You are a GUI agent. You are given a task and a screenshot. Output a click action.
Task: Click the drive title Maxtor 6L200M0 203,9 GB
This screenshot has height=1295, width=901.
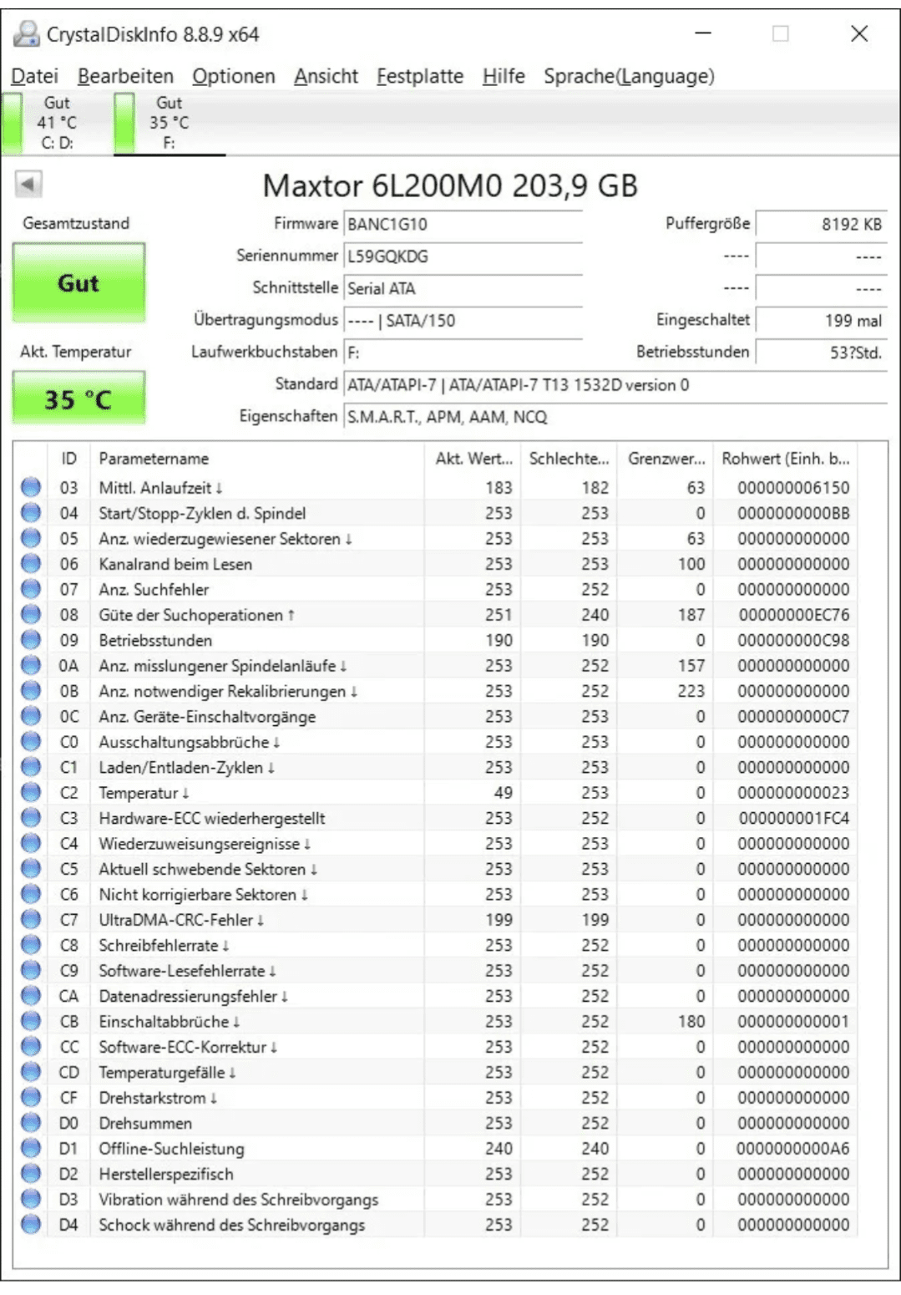(x=450, y=185)
